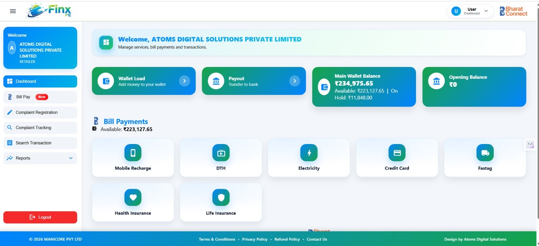Expand the User Dashboard dropdown arrow
The height and width of the screenshot is (246, 539).
486,11
